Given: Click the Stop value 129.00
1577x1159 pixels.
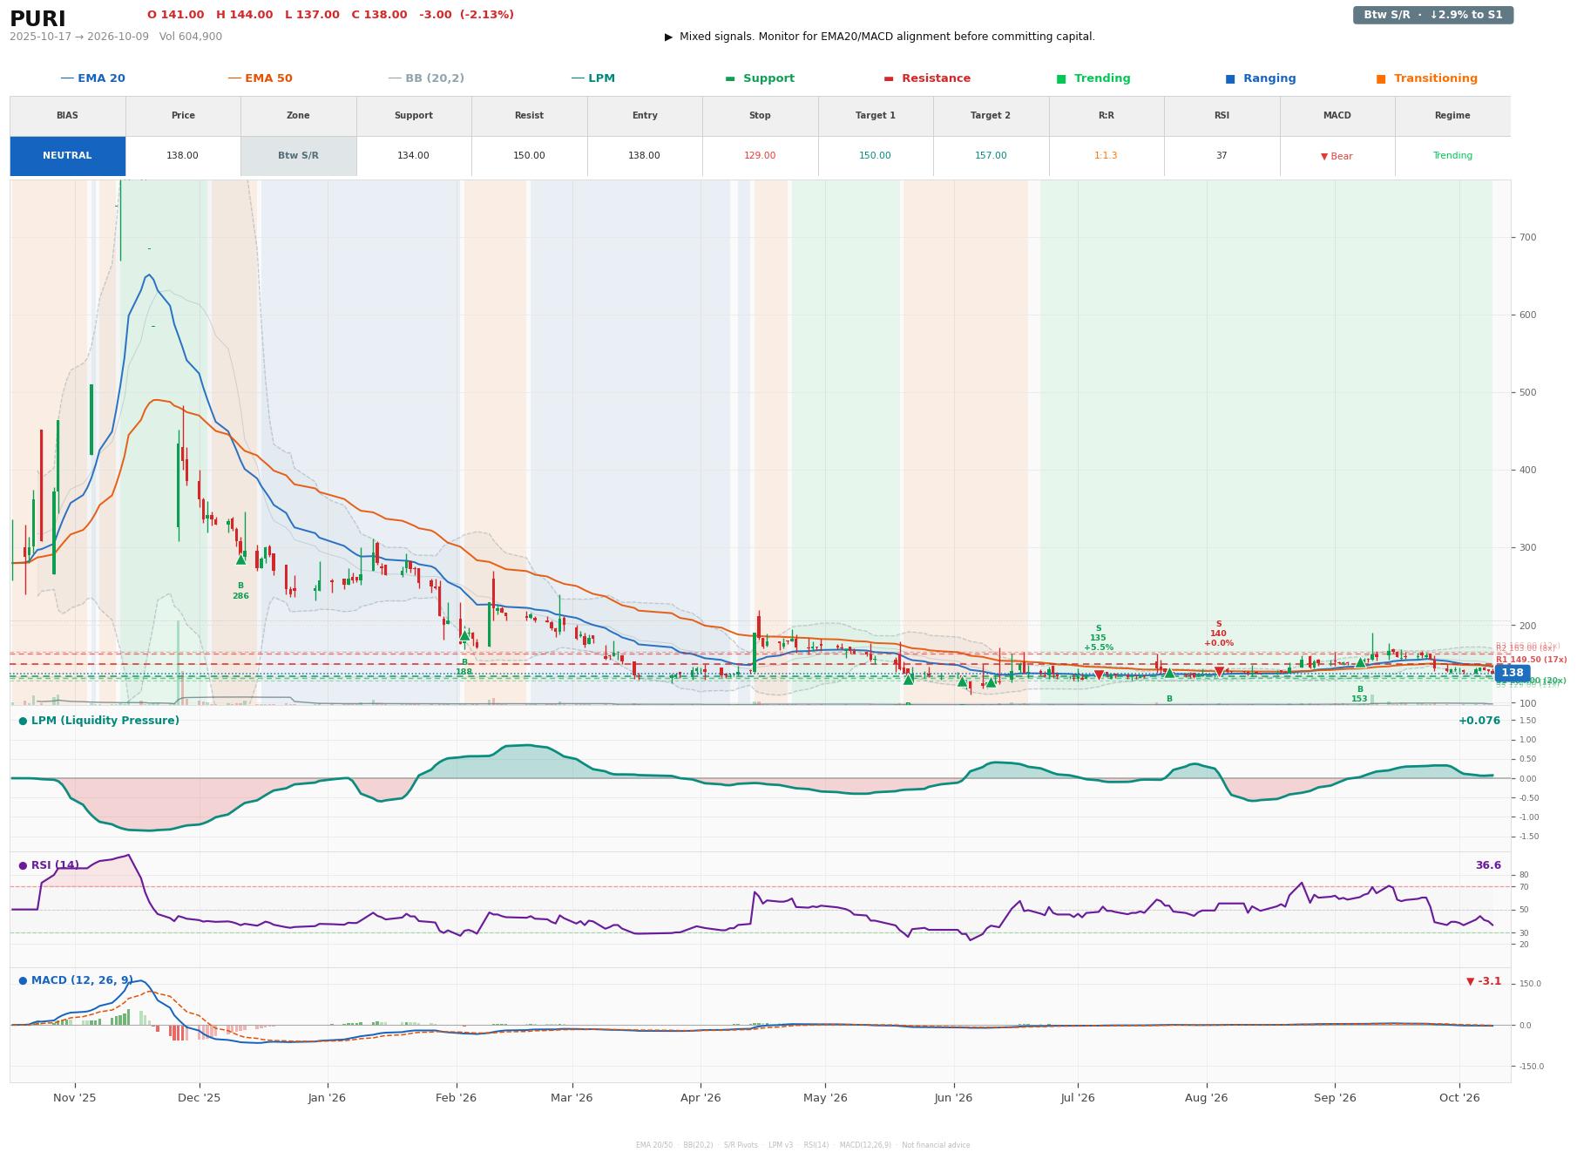Looking at the screenshot, I should [760, 156].
